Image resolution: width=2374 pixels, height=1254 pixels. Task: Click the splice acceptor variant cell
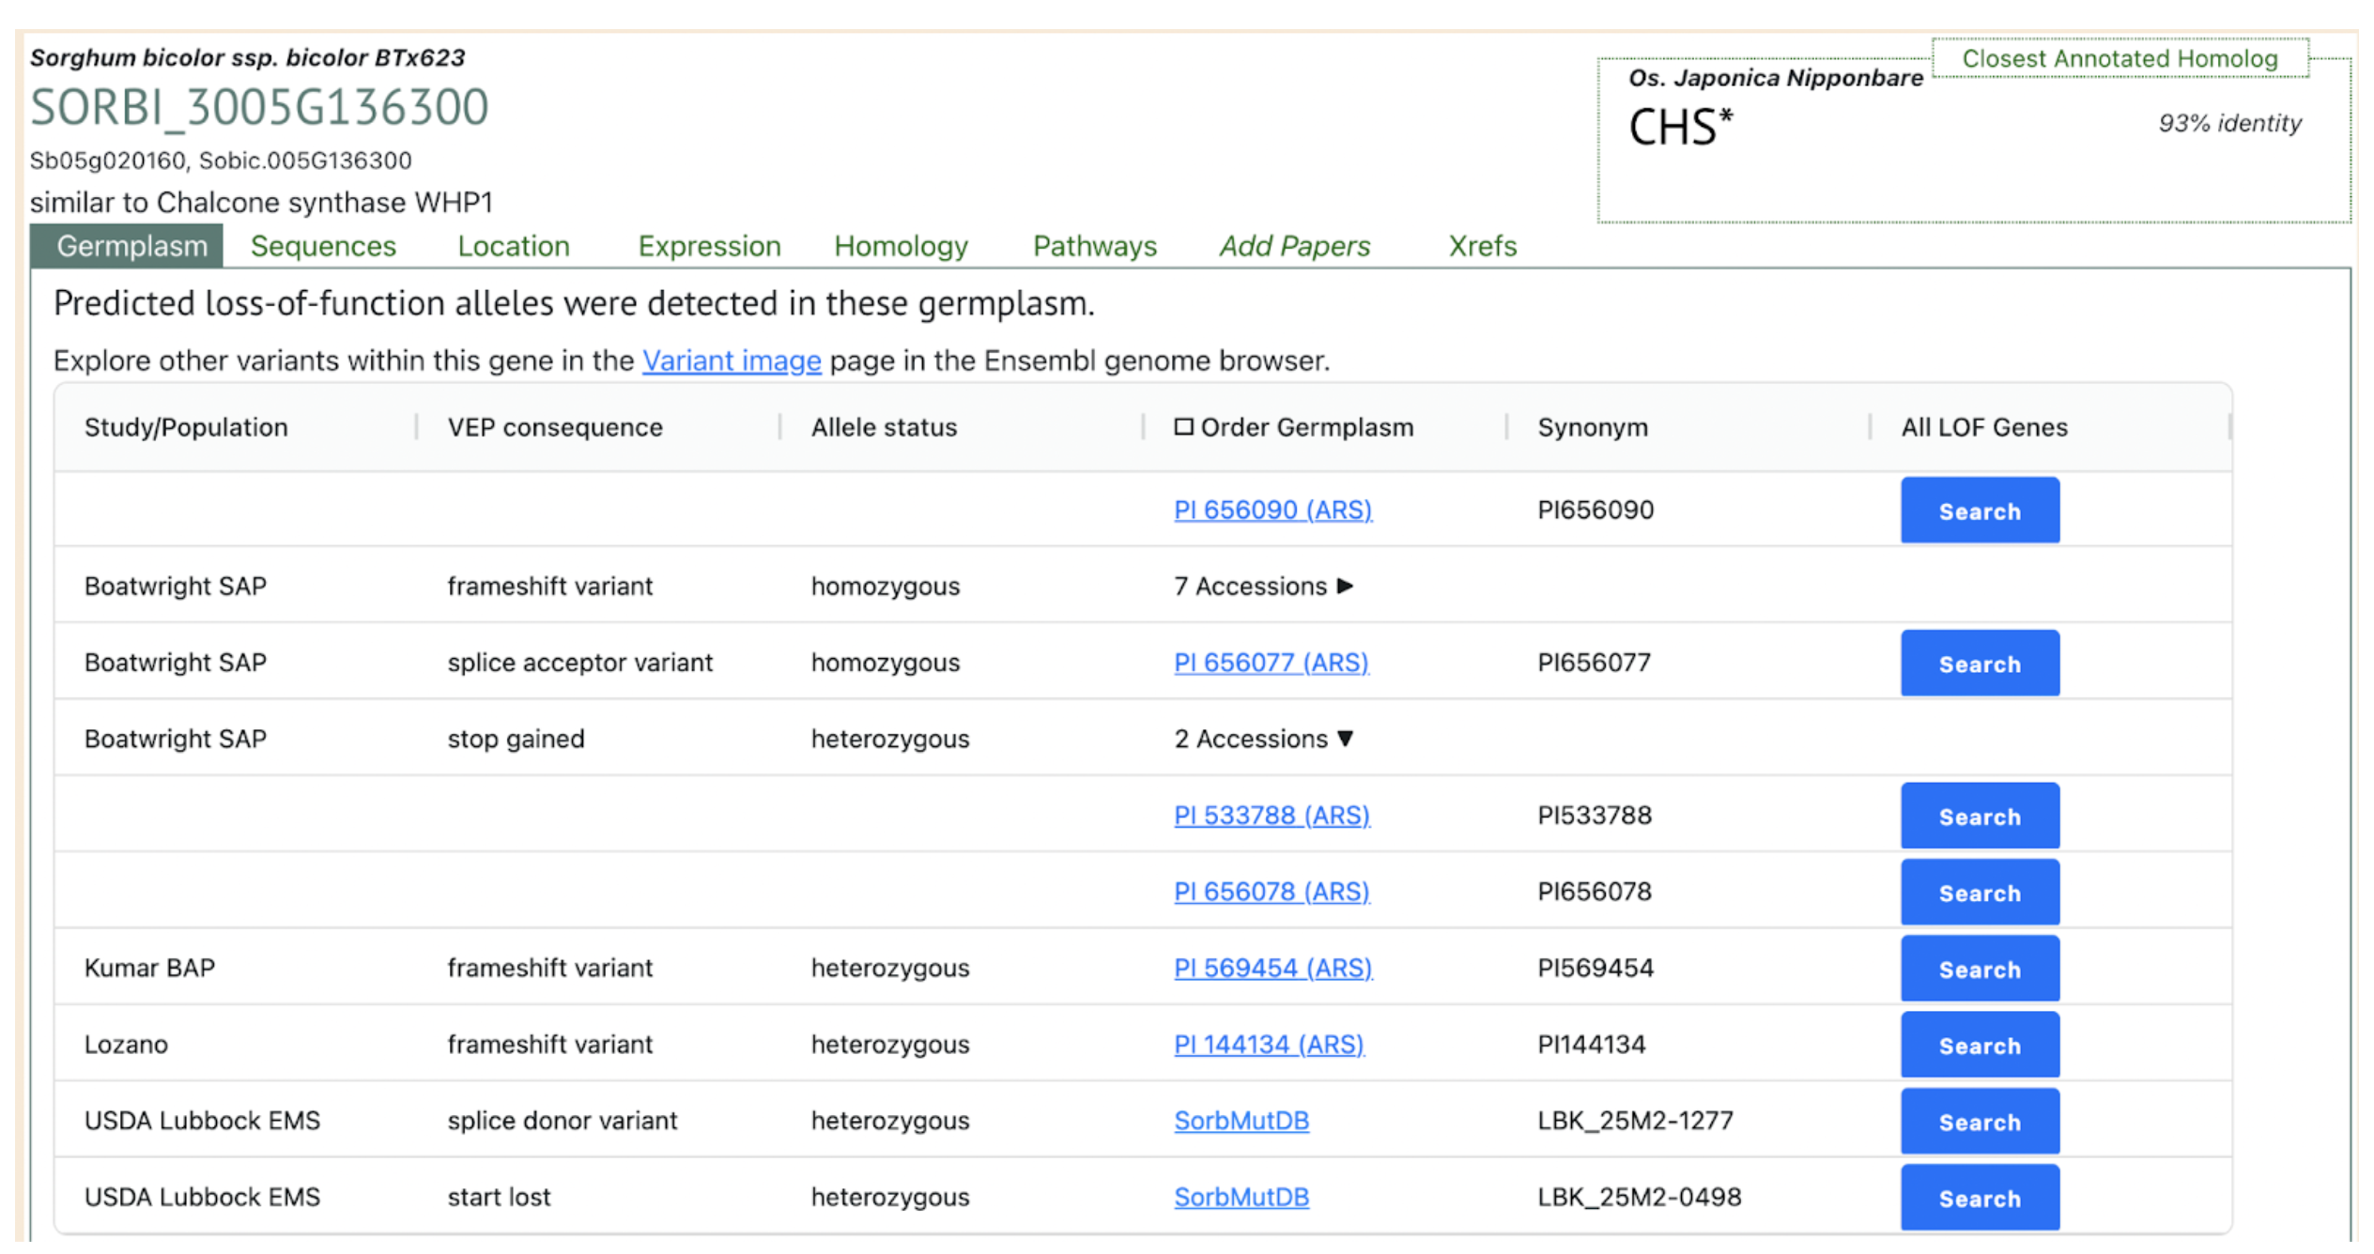tap(579, 663)
